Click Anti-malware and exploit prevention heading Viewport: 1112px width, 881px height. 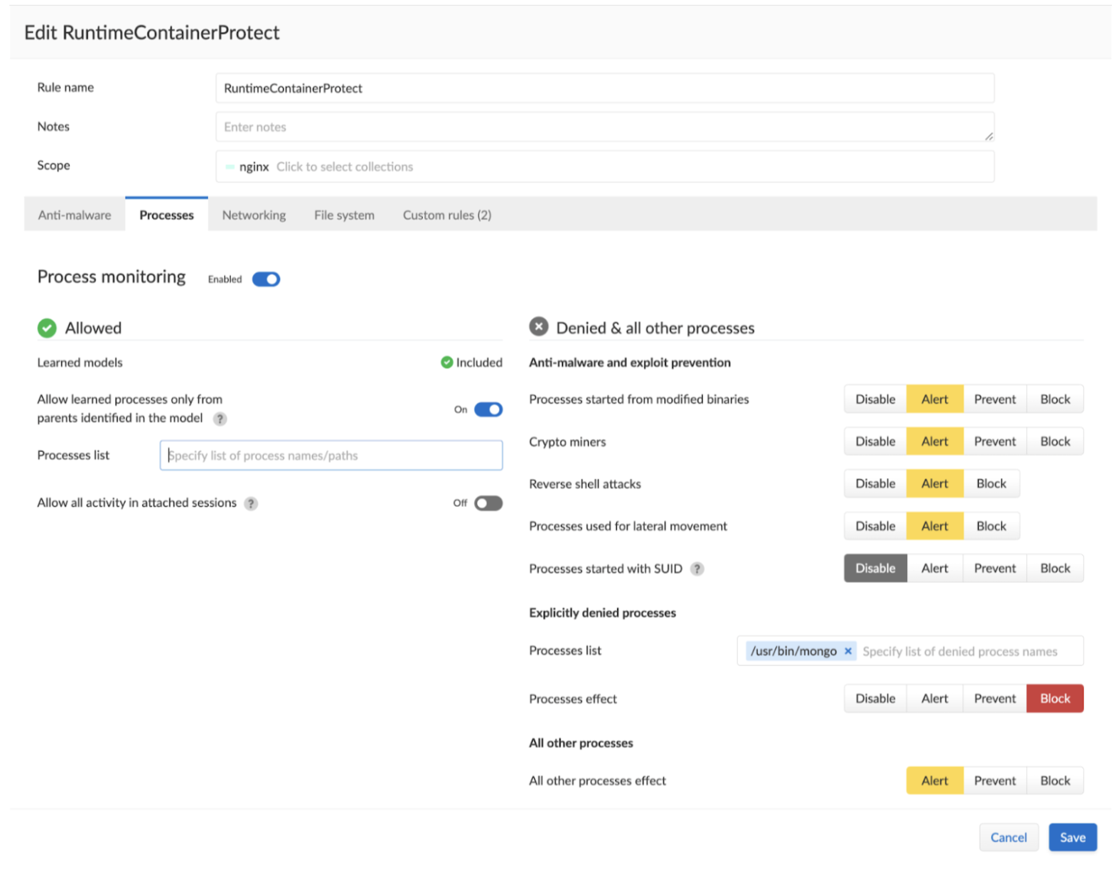point(629,362)
